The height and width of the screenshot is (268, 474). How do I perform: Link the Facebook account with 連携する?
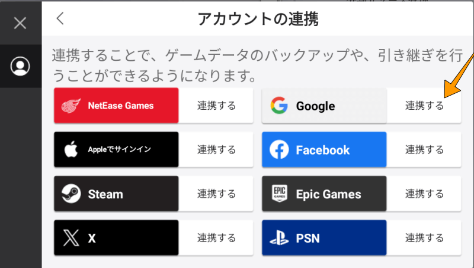[424, 150]
